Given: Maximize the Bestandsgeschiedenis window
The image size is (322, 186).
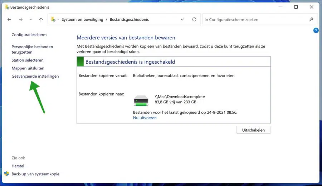Looking at the screenshot, I should pyautogui.click(x=296, y=7).
